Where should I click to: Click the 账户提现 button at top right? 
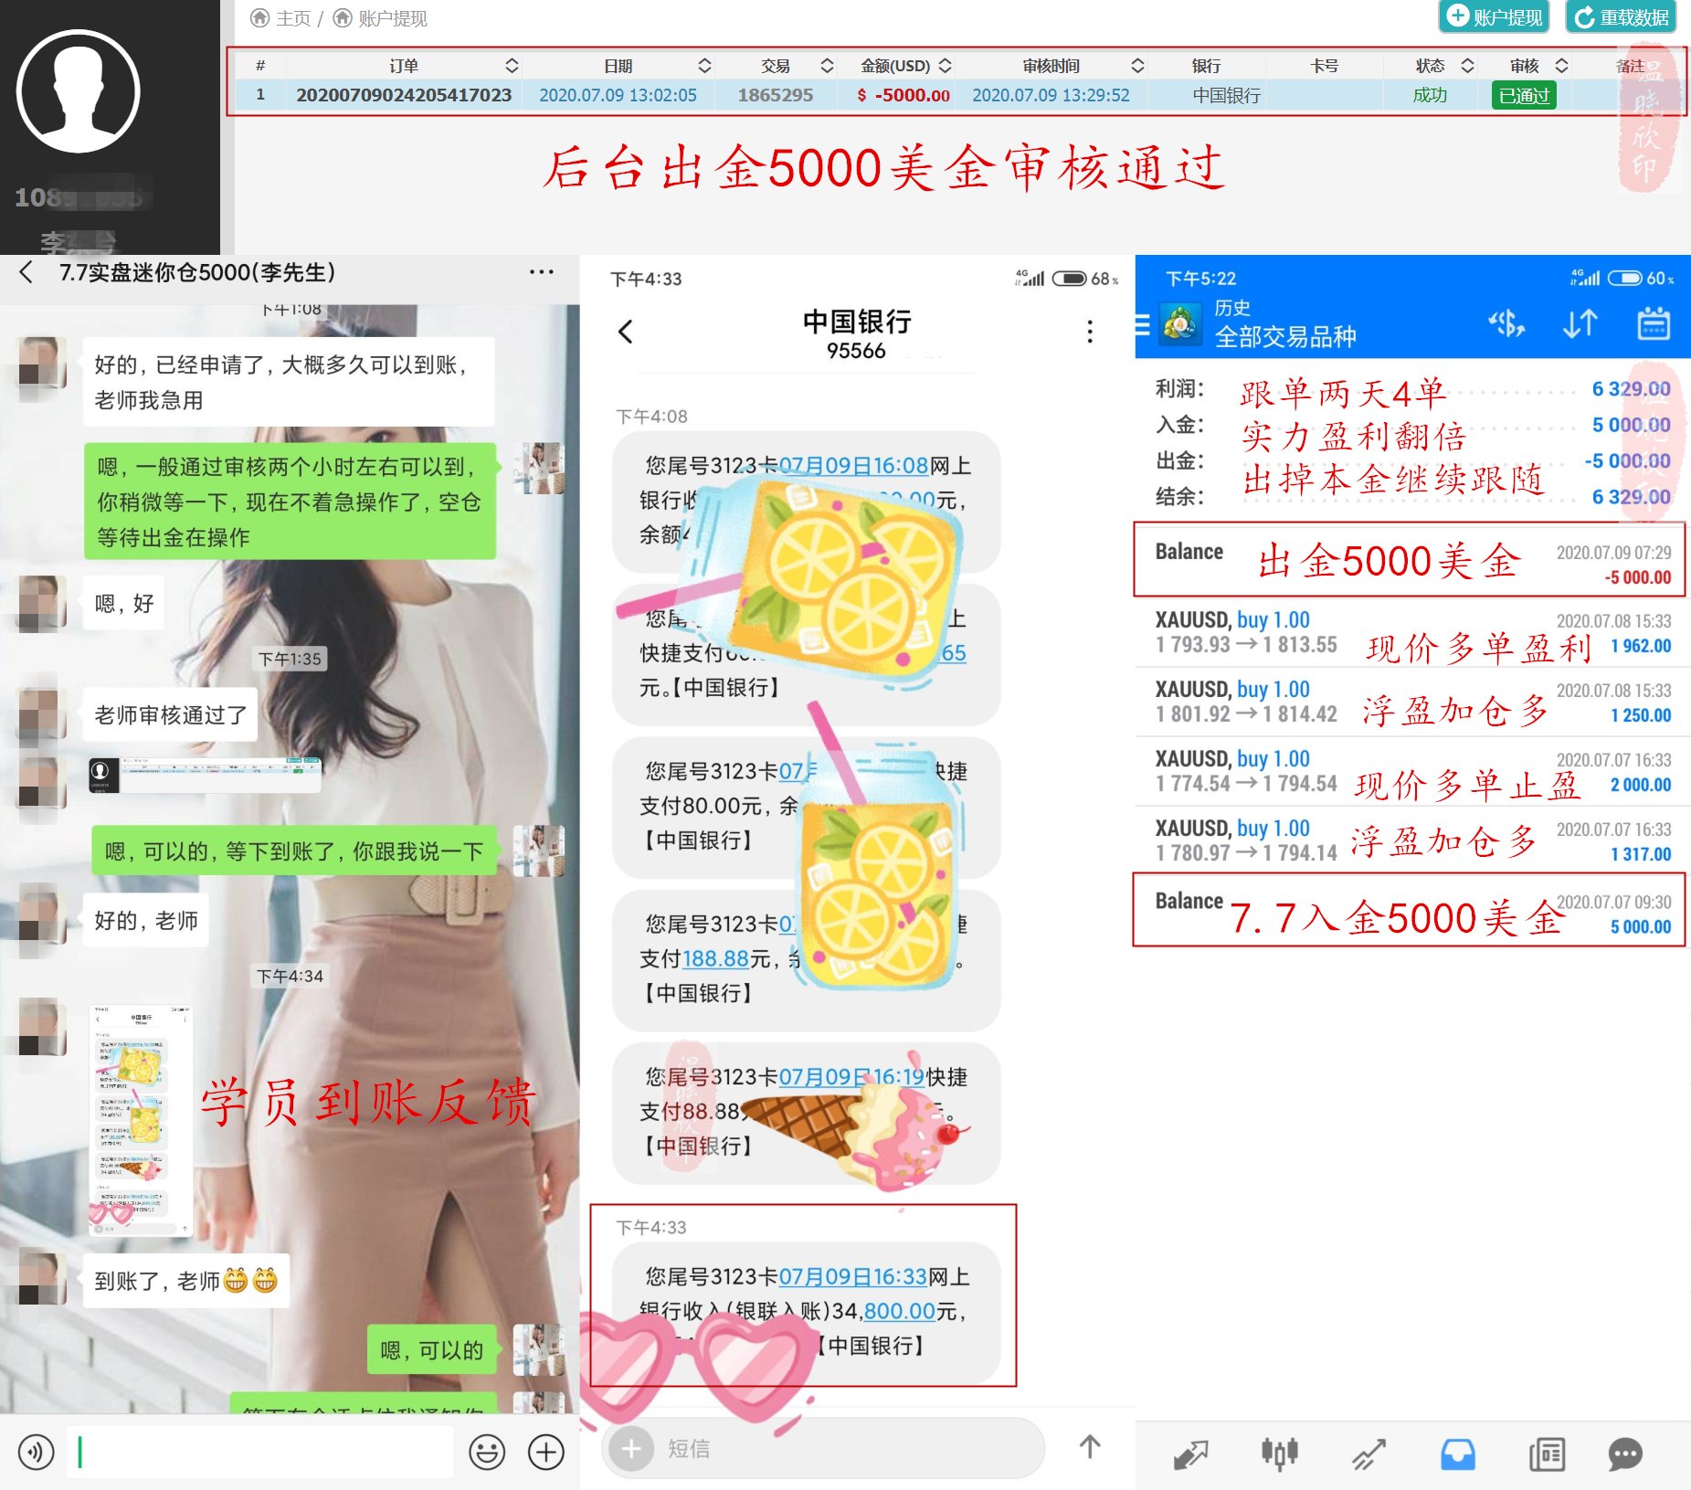tap(1493, 16)
